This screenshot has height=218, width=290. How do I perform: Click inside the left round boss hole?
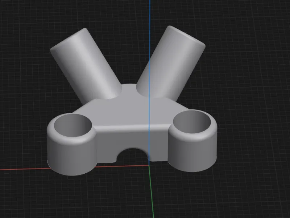coord(73,125)
